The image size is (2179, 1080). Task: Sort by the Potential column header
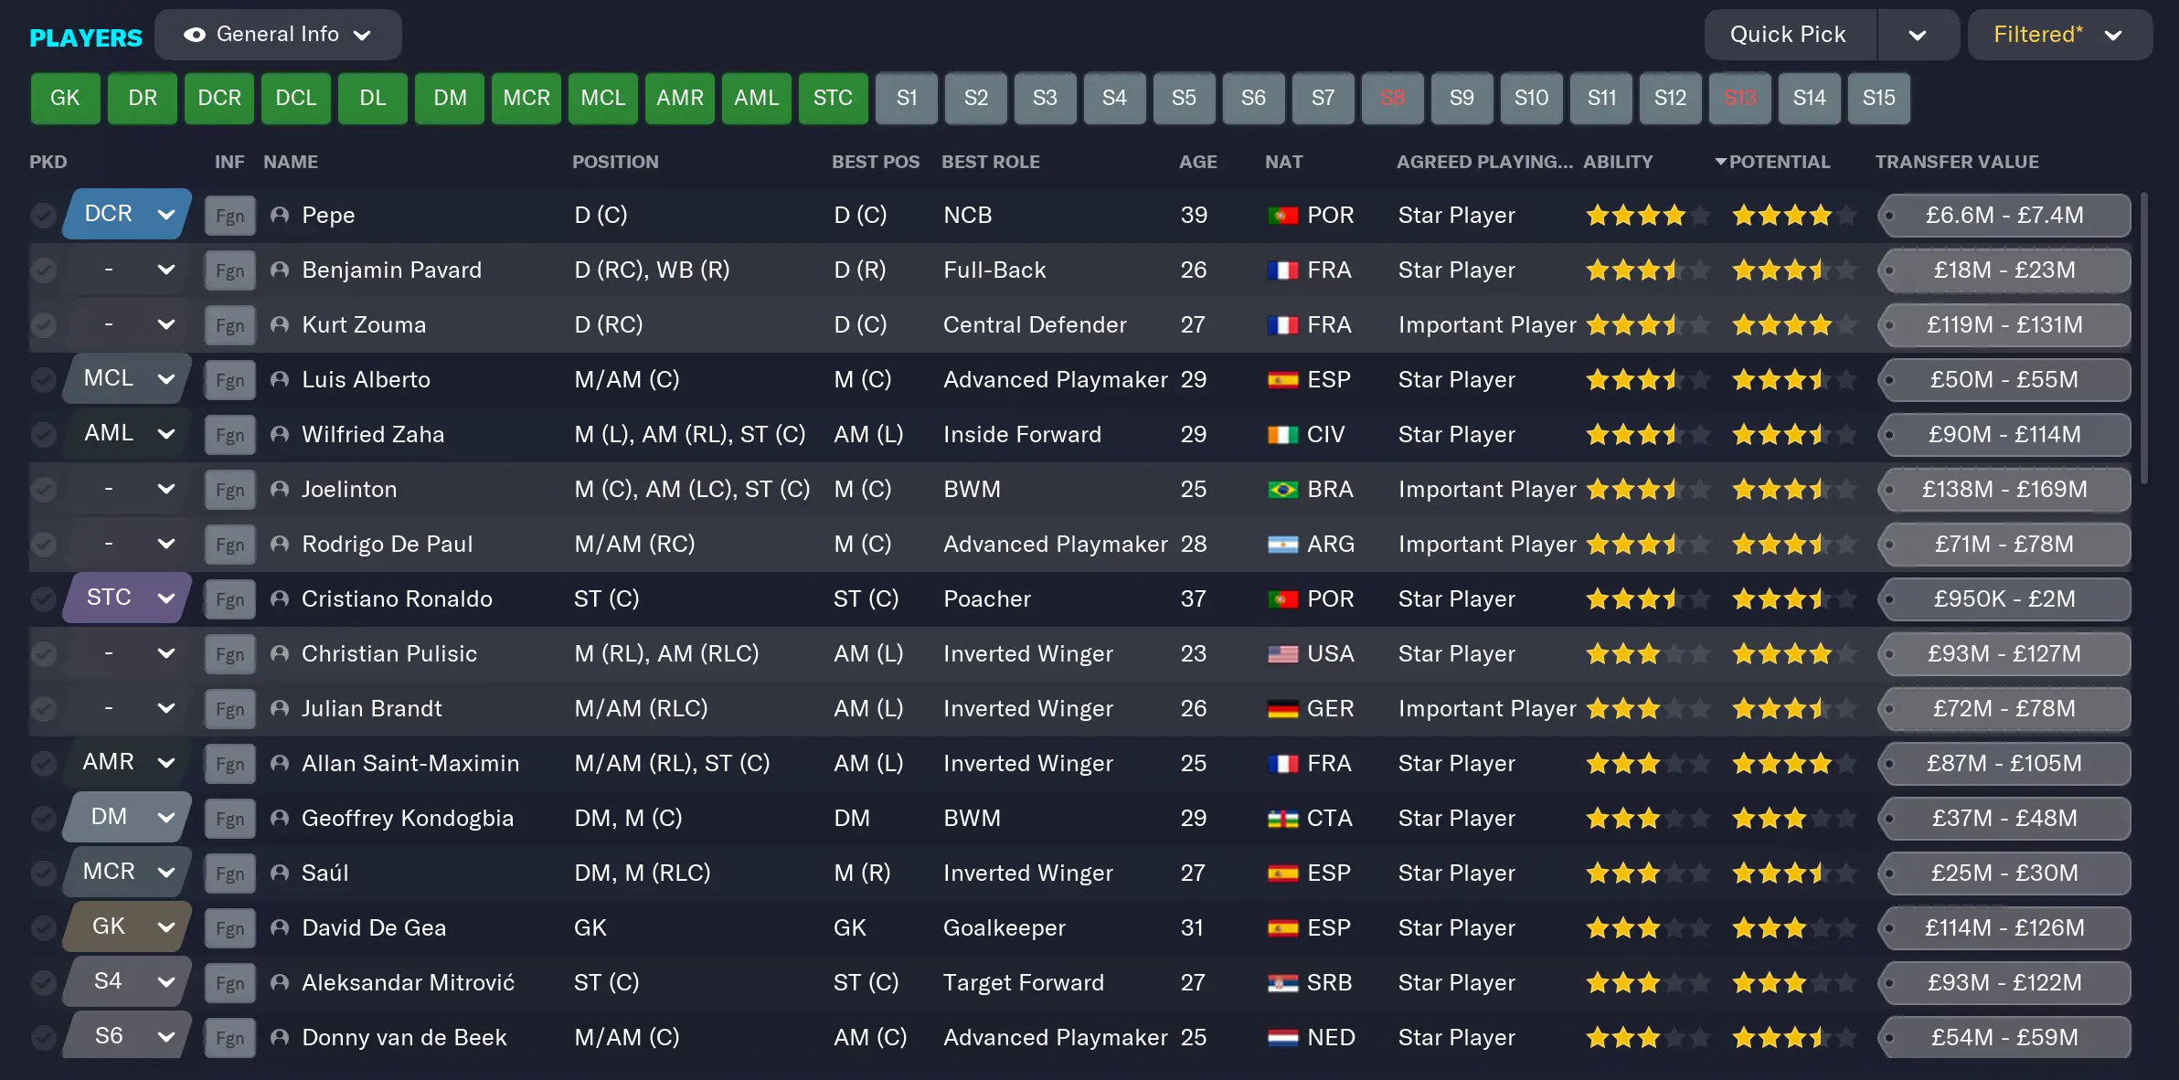1778,162
